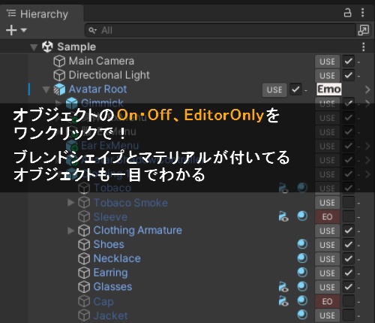Image resolution: width=375 pixels, height=323 pixels.
Task: Uncheck the Main Camera active checkbox
Action: coord(349,62)
